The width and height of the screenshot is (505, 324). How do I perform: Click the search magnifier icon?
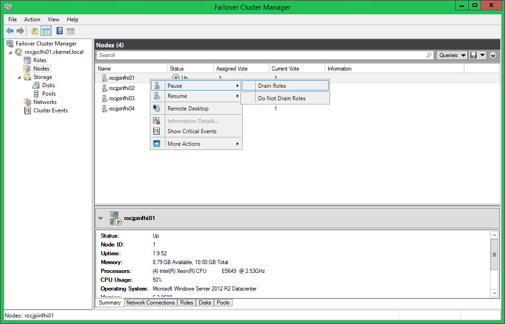pos(429,55)
